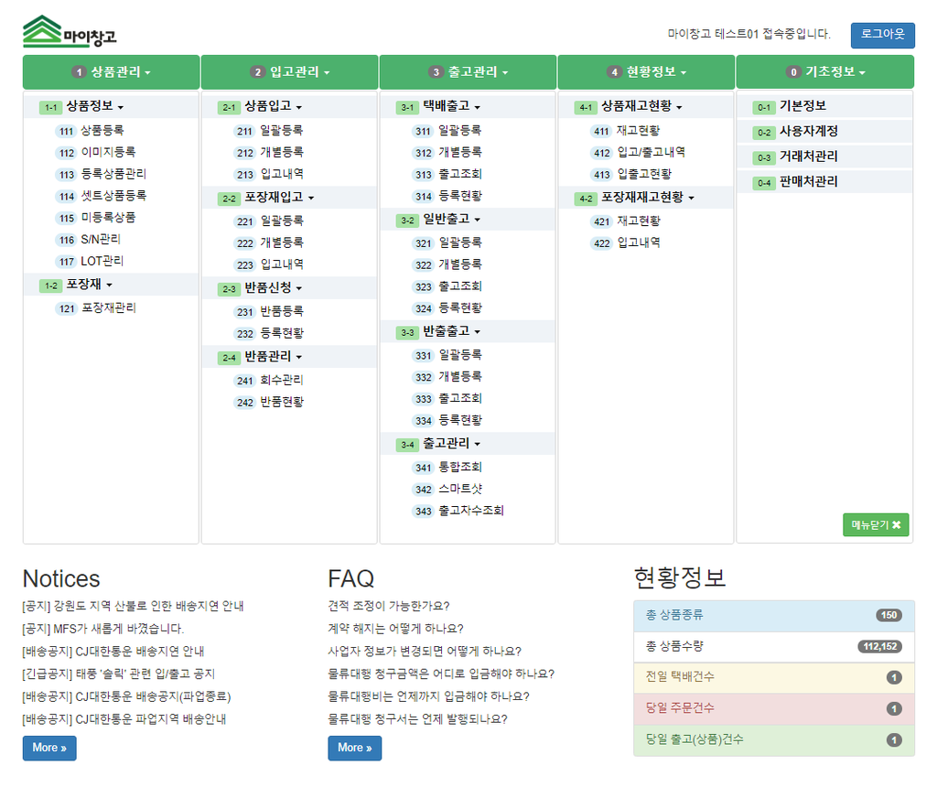The height and width of the screenshot is (787, 937).
Task: Click the 로그아웃 button
Action: coord(883,35)
